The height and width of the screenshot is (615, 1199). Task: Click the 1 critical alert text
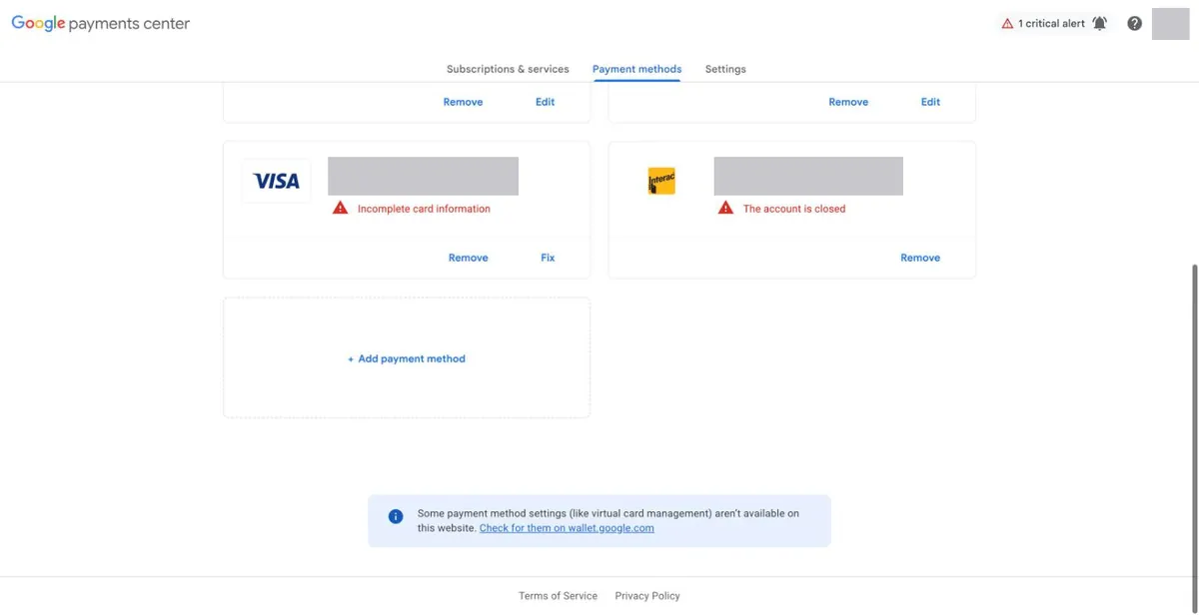1051,23
